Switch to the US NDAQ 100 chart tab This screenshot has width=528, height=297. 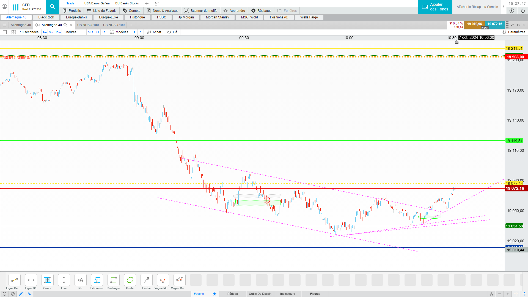click(88, 25)
